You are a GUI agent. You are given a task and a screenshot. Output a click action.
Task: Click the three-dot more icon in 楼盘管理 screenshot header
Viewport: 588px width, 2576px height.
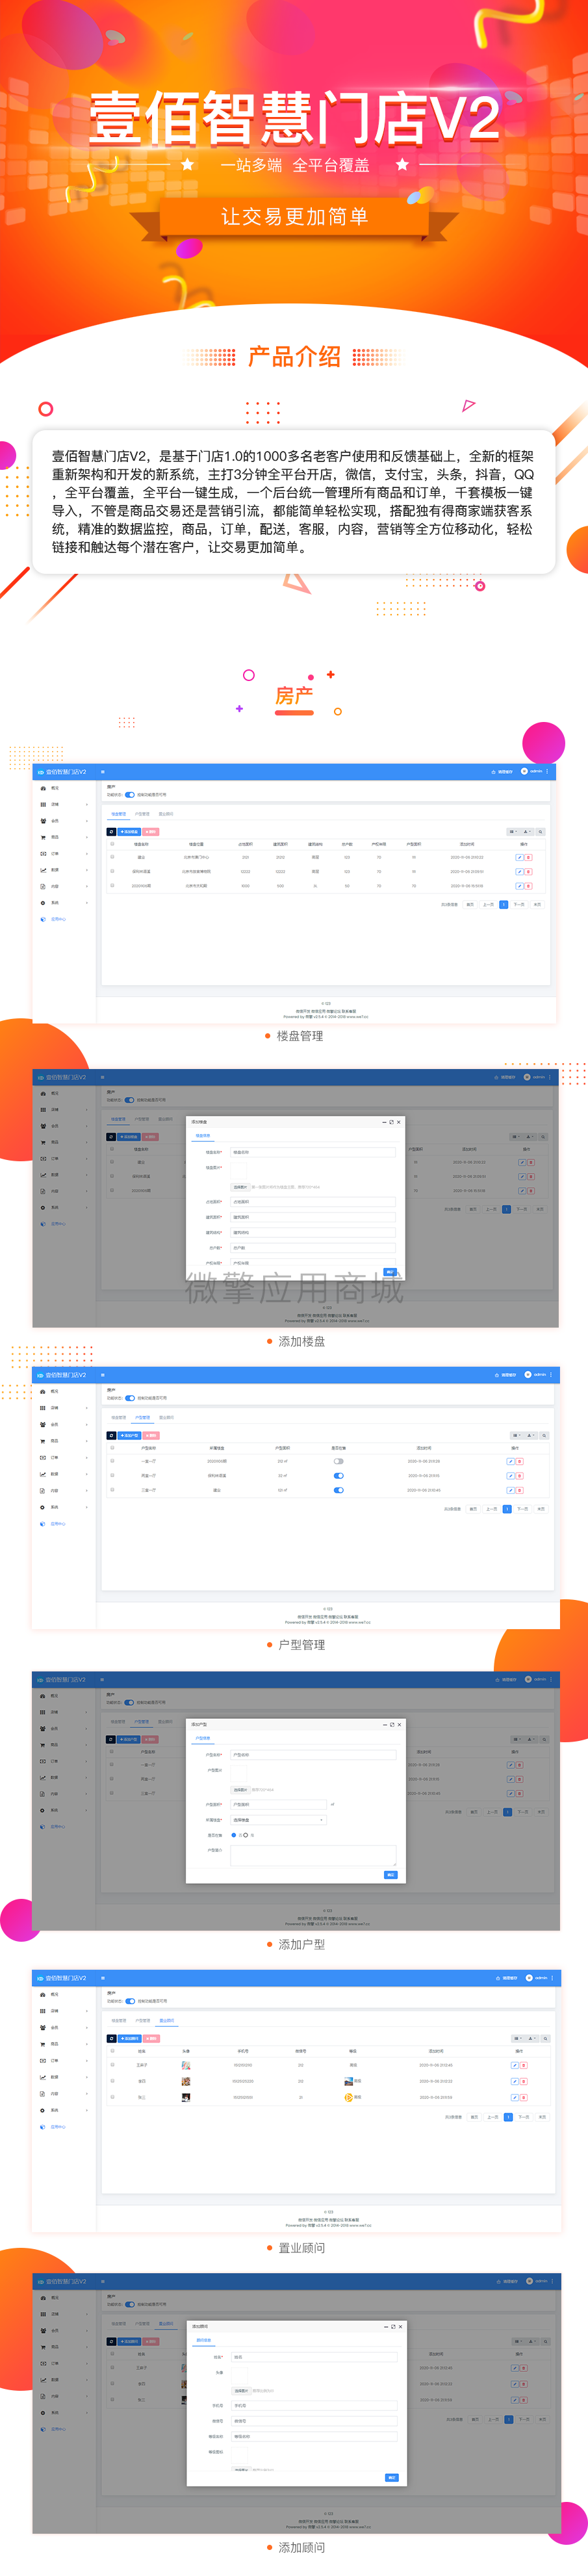(547, 771)
